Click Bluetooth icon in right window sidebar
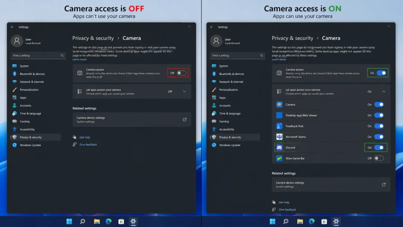Image resolution: width=403 pixels, height=227 pixels. click(x=214, y=74)
